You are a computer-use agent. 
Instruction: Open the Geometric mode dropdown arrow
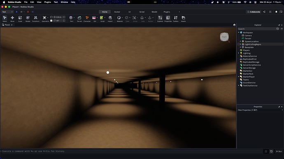tap(48, 18)
